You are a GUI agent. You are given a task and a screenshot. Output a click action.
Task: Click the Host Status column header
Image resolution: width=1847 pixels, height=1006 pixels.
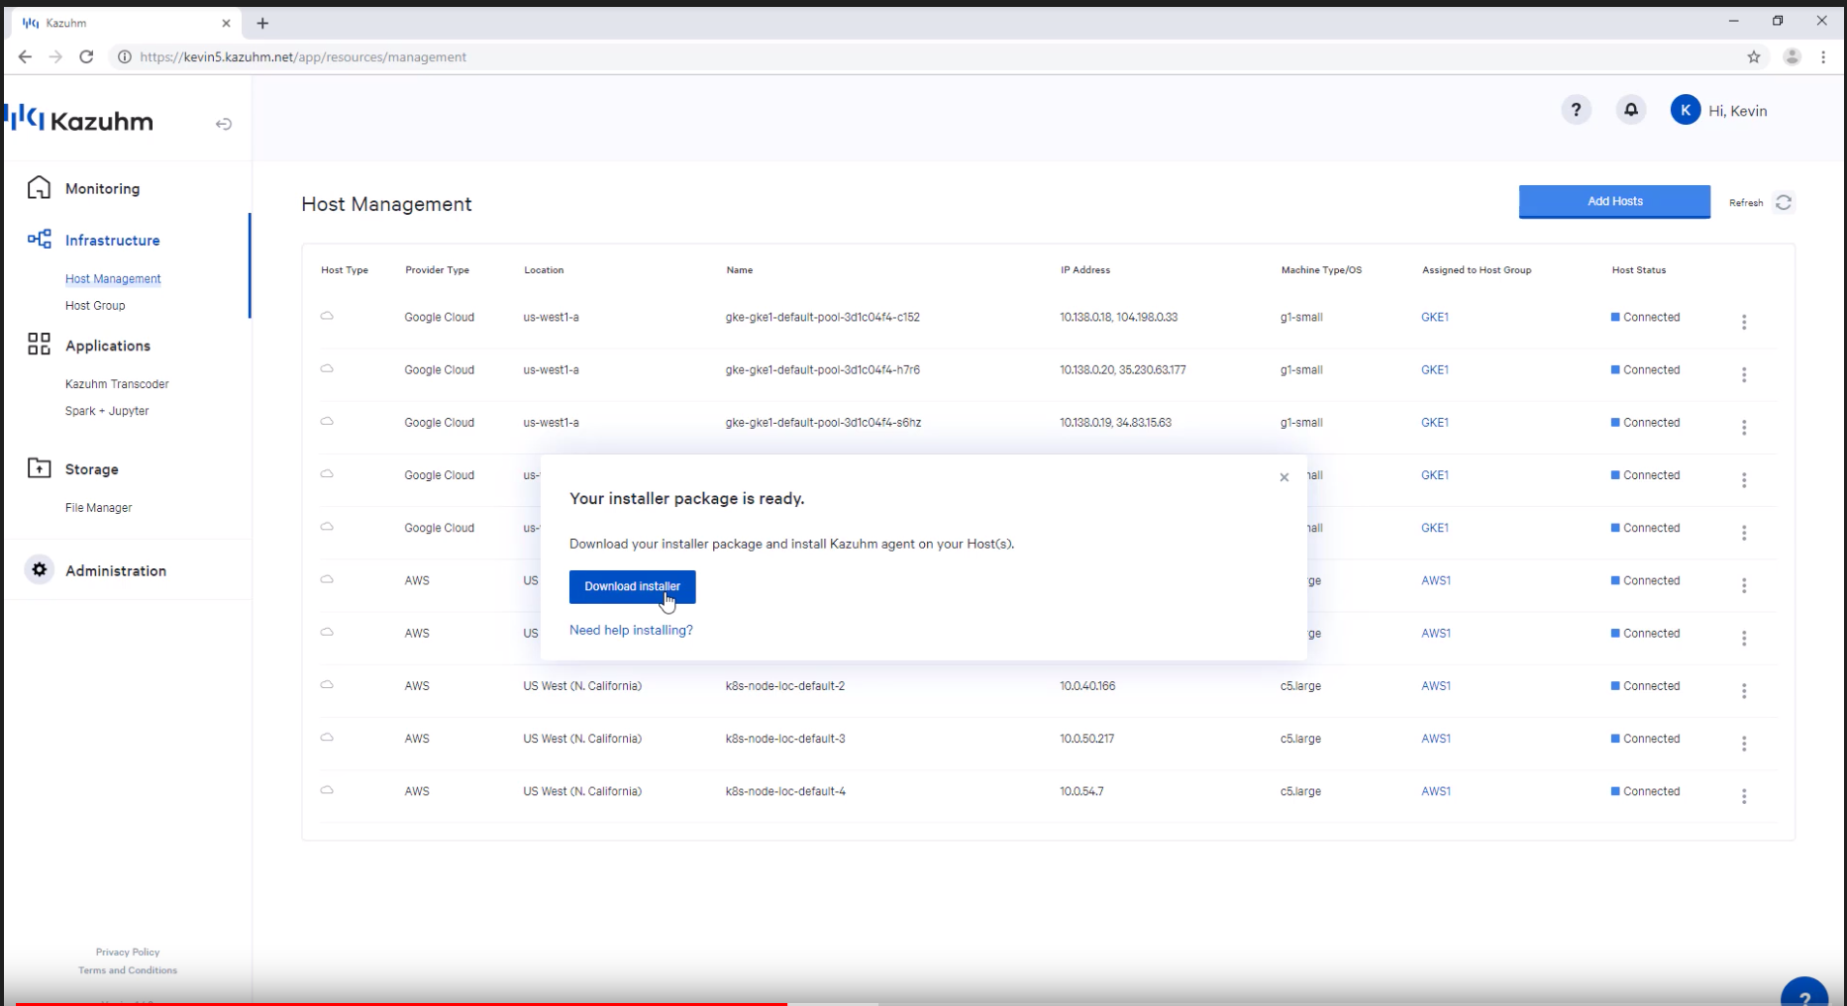point(1638,269)
